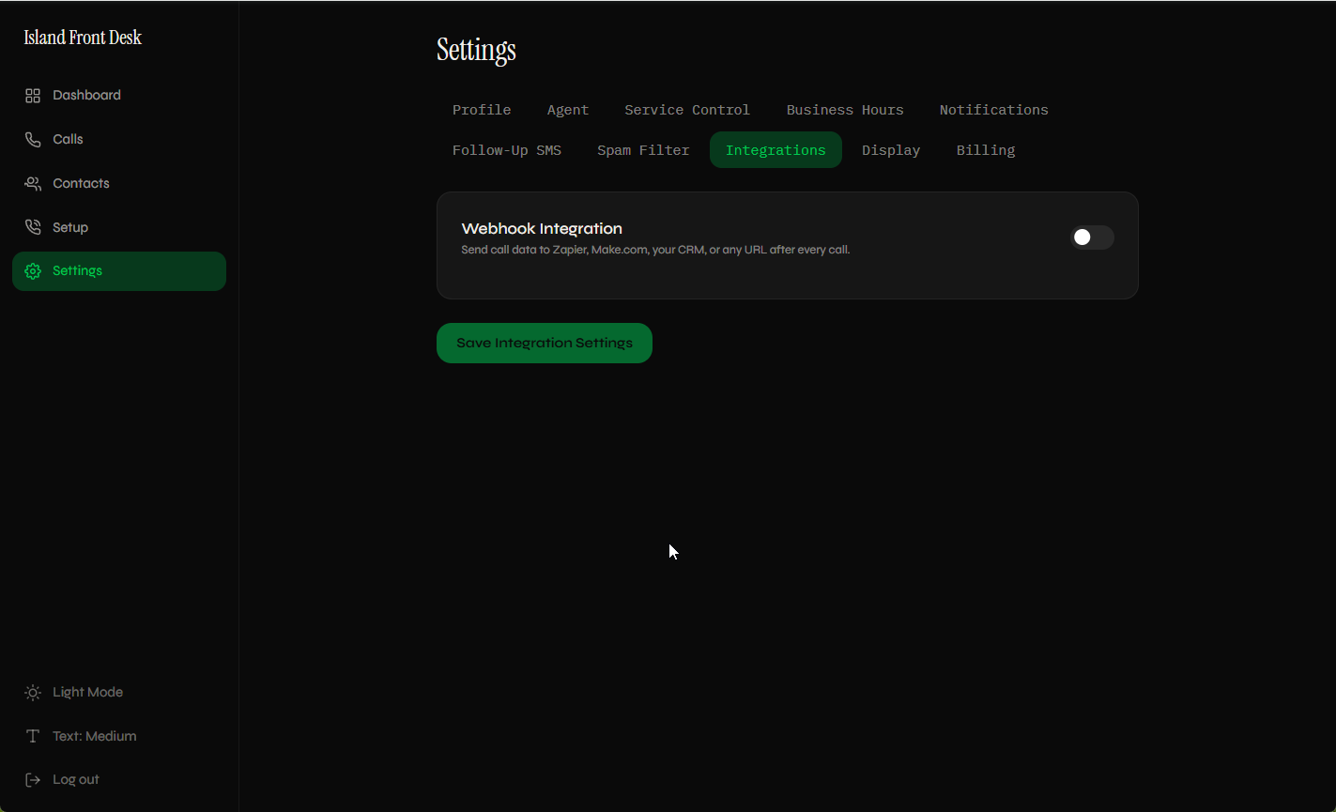
Task: Enable the Webhook Integration toggle
Action: click(x=1092, y=237)
